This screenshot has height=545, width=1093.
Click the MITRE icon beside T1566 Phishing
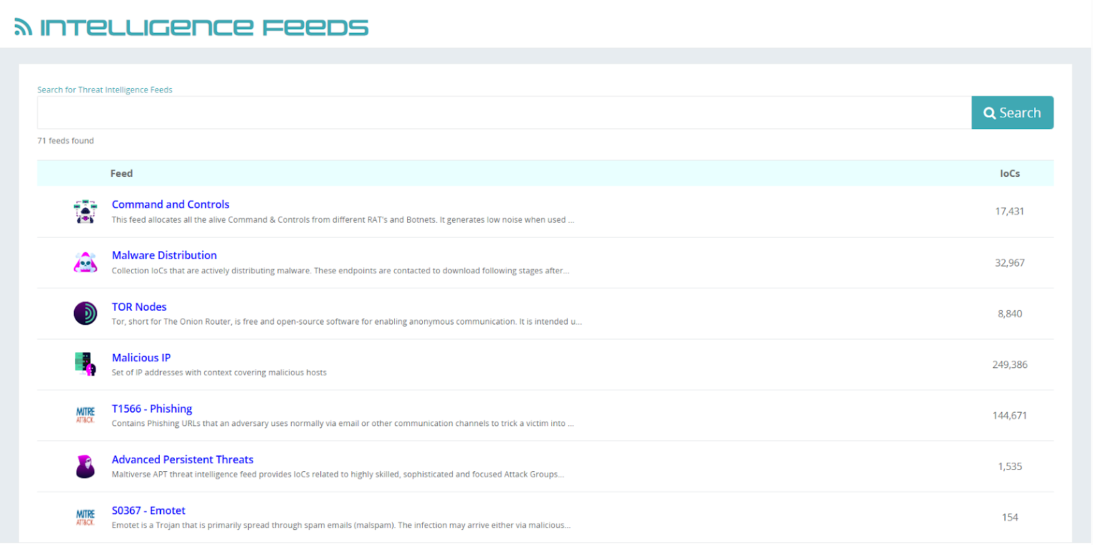[85, 415]
